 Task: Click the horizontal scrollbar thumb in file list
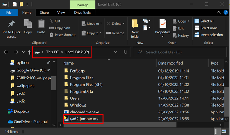(120, 125)
